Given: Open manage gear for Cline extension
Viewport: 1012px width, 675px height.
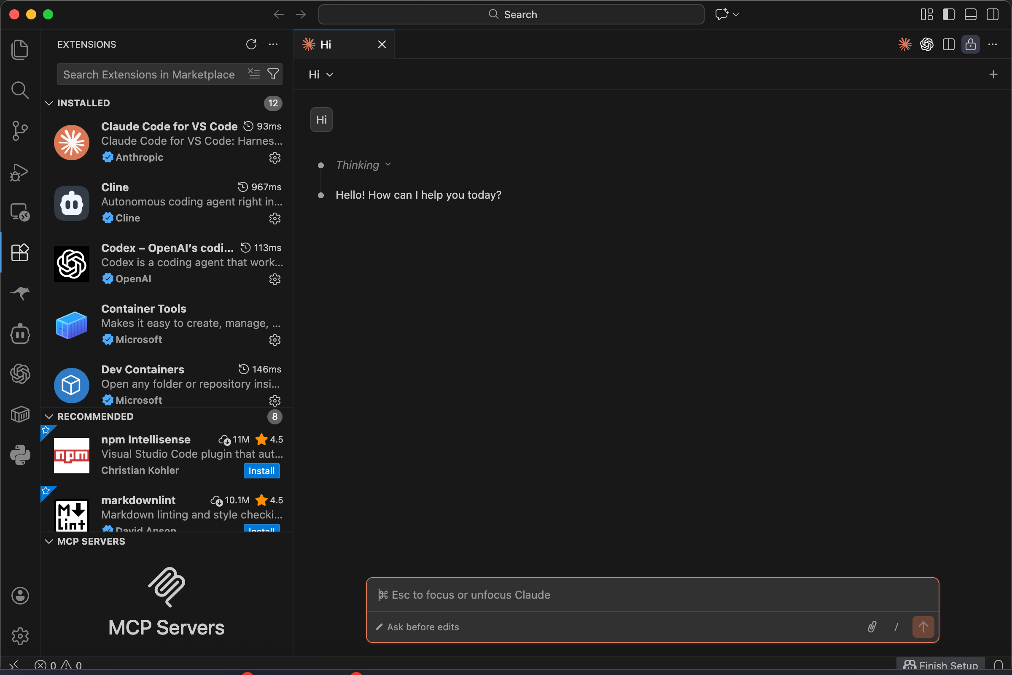Looking at the screenshot, I should tap(275, 218).
